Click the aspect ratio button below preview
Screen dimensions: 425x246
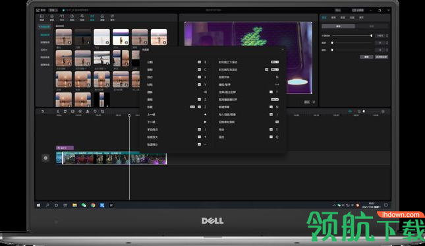306,102
